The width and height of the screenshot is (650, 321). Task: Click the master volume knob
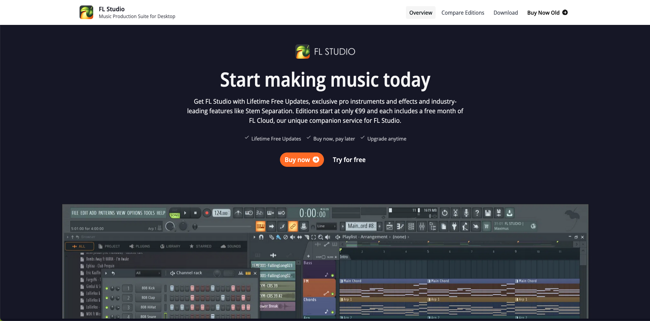170,226
